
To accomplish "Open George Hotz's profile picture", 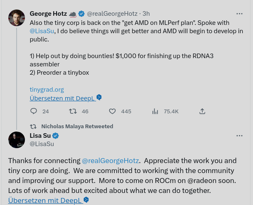I will [x=17, y=17].
